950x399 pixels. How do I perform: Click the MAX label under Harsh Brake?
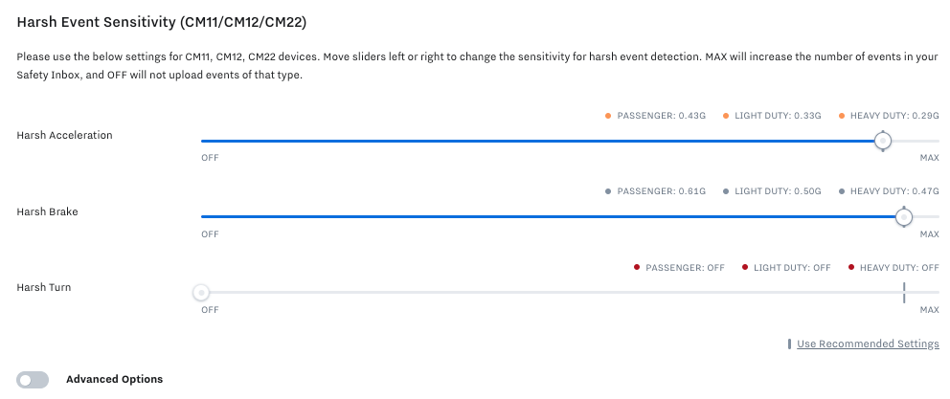929,233
